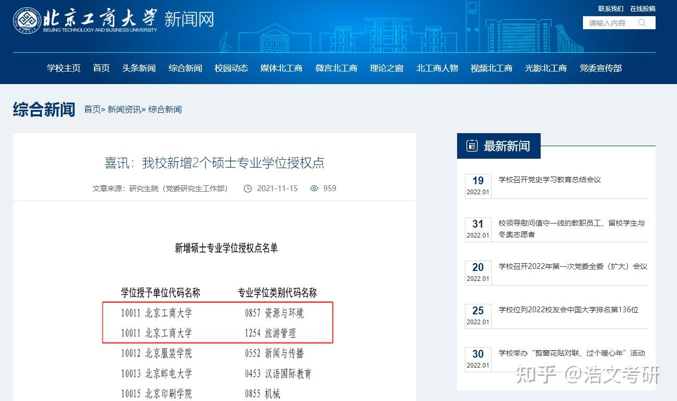677x401 pixels.
Task: Click the source text 研究生院（党委研究生工作部）
Action: tap(179, 188)
